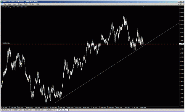This screenshot has width=185, height=112.
Task: Click the 4 Oct 2004 date label
Action: coord(4,107)
